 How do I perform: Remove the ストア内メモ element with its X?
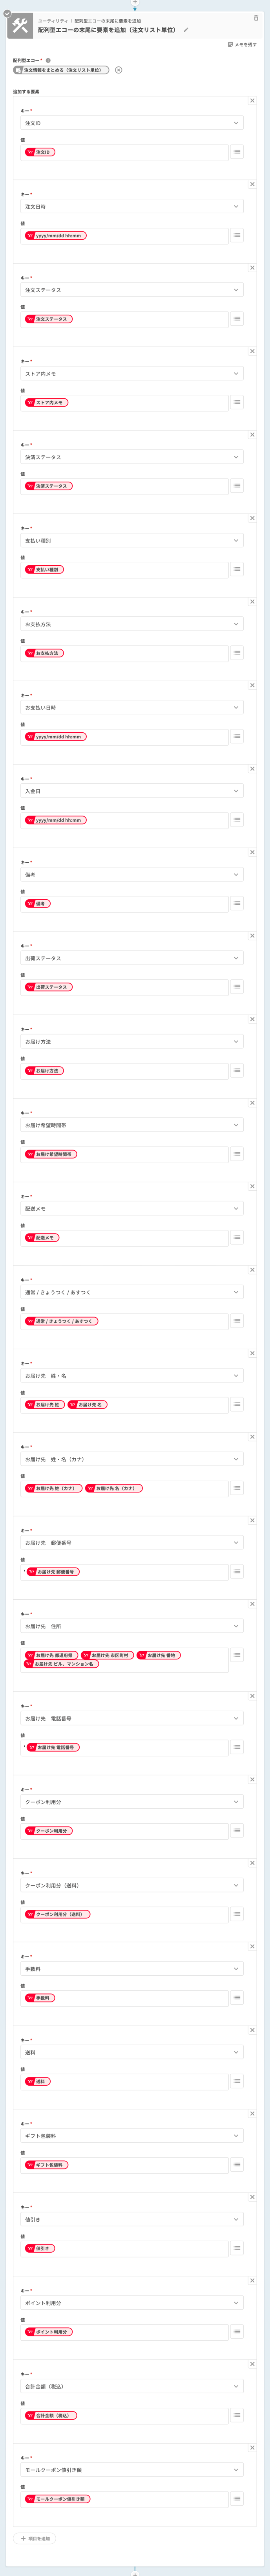coord(252,351)
